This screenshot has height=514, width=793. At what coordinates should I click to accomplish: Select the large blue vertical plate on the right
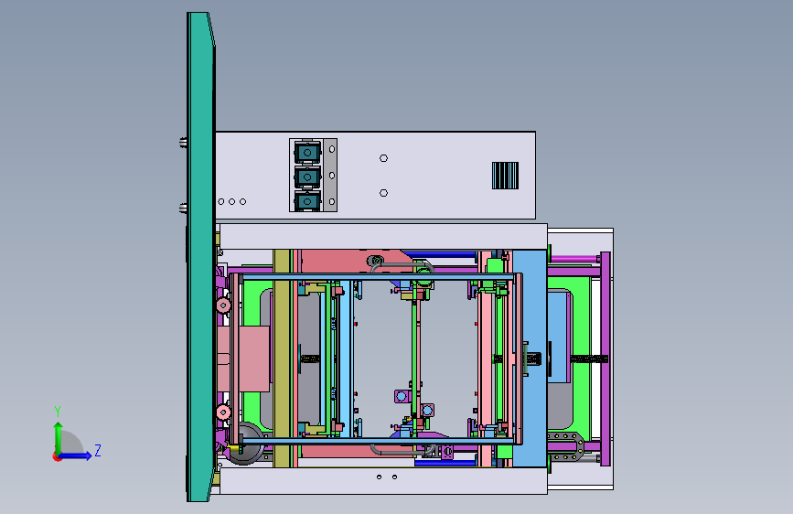(530, 358)
